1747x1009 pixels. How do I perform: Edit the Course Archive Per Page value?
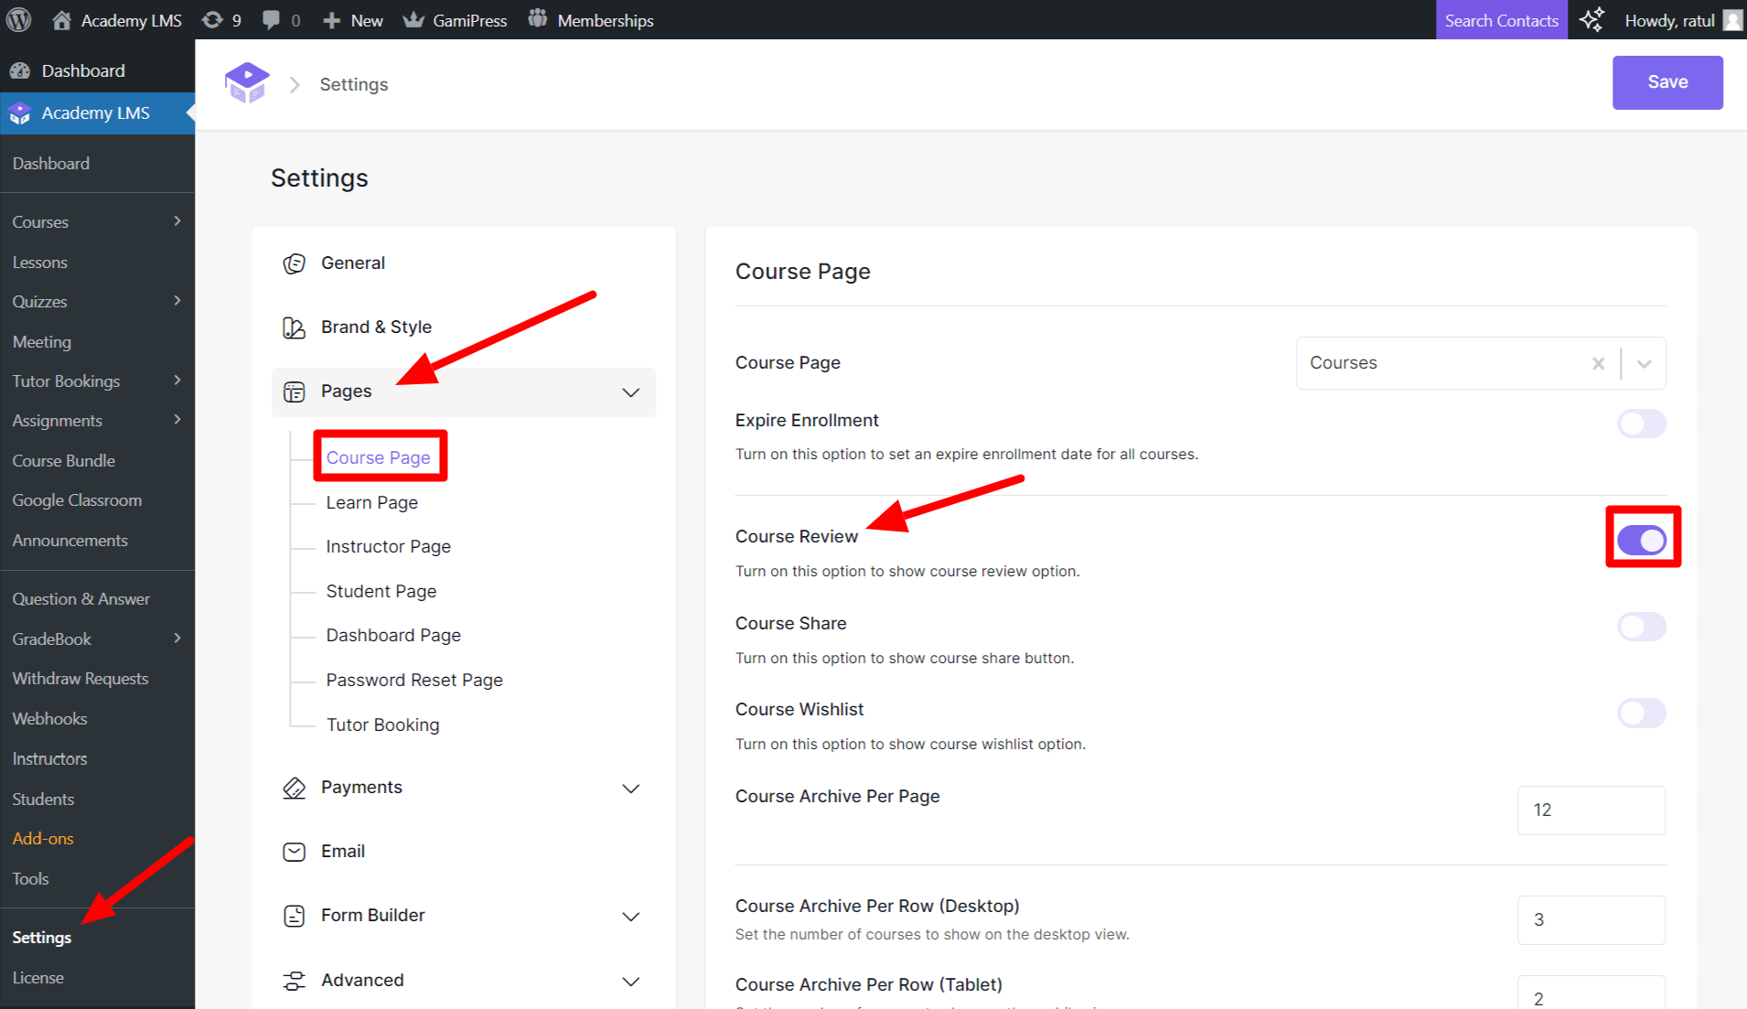tap(1591, 810)
